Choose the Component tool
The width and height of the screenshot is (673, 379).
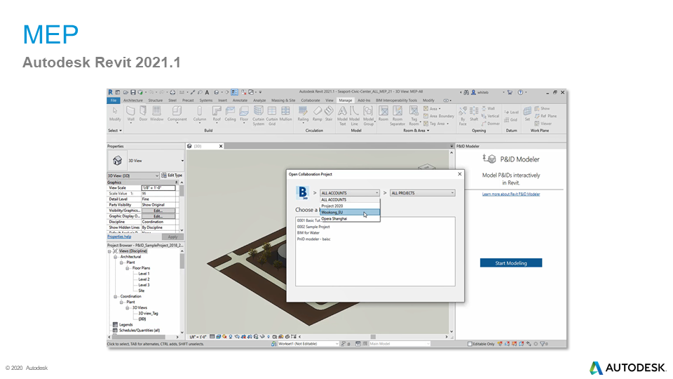pyautogui.click(x=177, y=114)
